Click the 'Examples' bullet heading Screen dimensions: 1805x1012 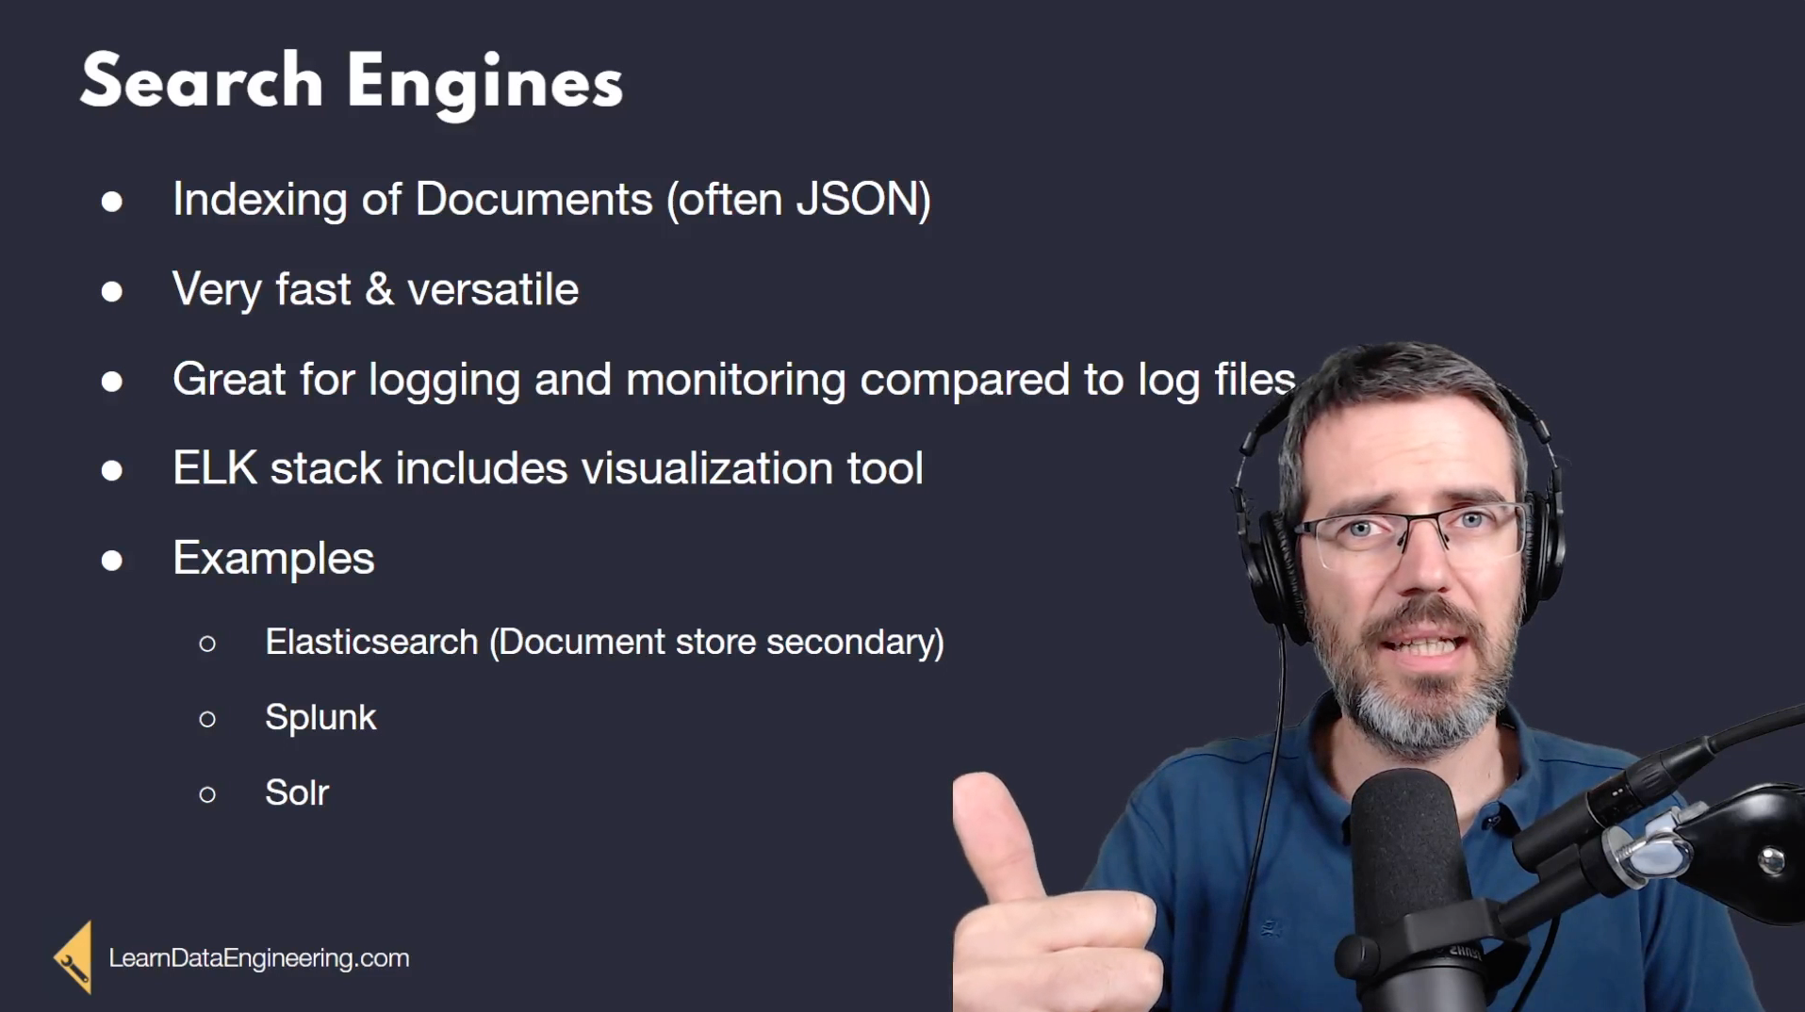click(273, 559)
